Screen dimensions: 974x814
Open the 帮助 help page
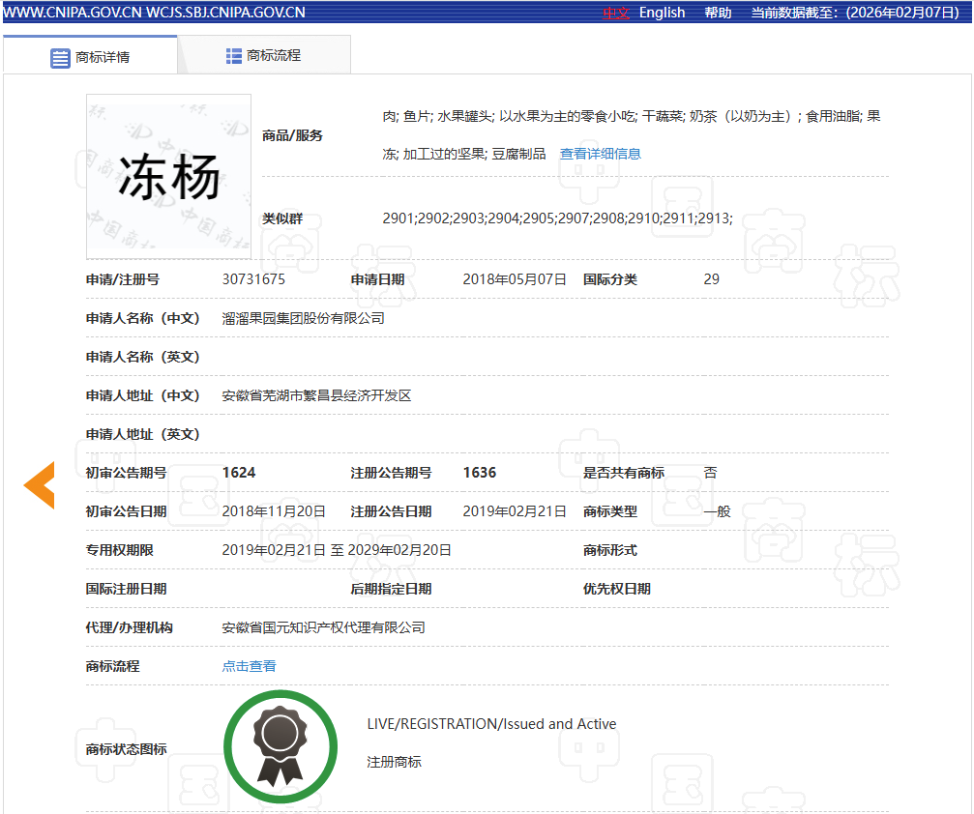(x=718, y=13)
